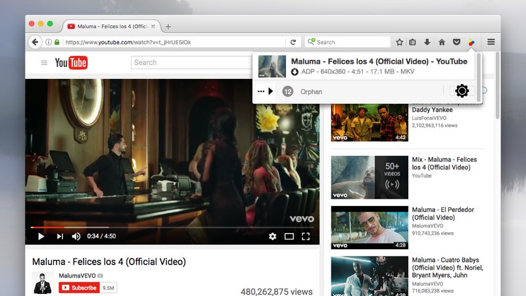Open the YouTube guide menu

44,63
